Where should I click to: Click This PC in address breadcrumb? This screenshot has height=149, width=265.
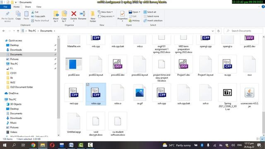pos(32,31)
